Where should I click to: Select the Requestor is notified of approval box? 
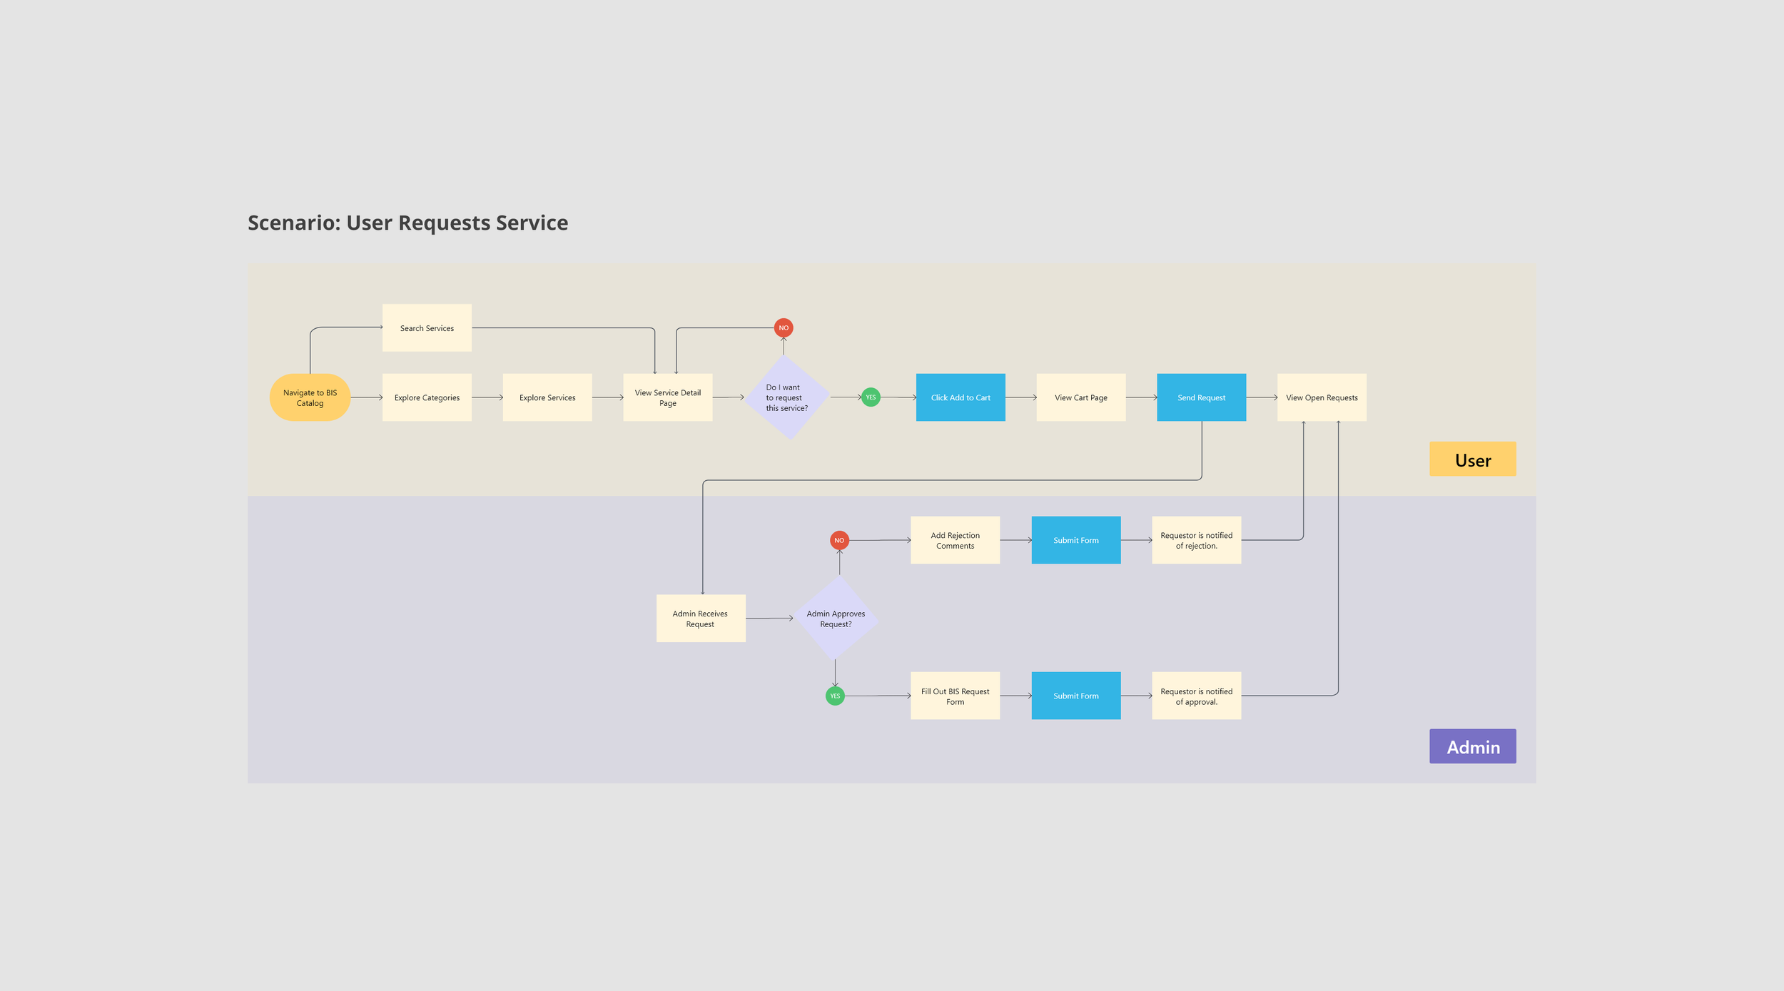[1196, 696]
